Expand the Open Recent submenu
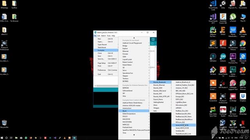The height and width of the screenshot is (140, 250). (x=106, y=45)
